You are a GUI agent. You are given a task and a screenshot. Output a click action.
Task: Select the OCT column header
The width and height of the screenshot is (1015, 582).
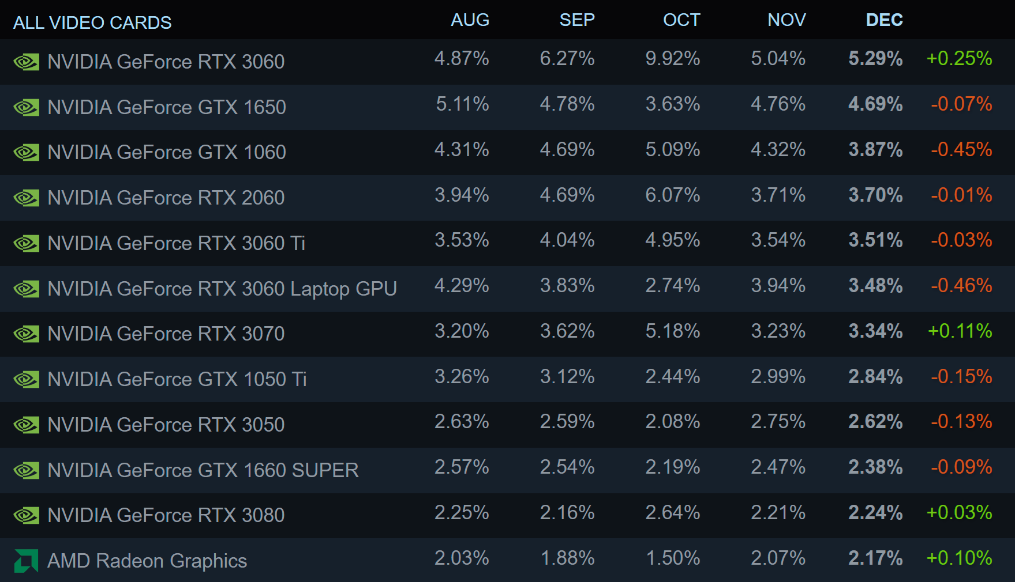[681, 20]
